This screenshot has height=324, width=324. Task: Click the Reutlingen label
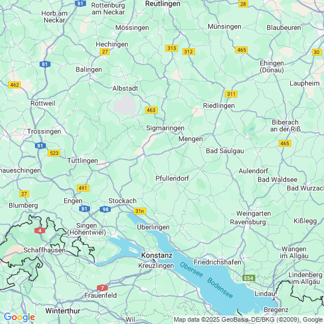pyautogui.click(x=163, y=3)
